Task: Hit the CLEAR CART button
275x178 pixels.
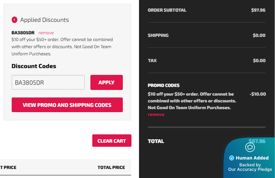Action: [x=112, y=141]
